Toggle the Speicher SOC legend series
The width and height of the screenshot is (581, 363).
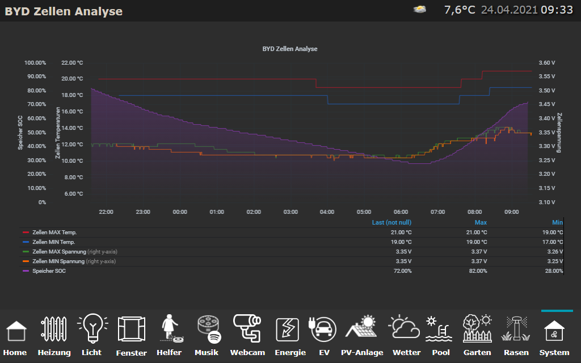(49, 271)
